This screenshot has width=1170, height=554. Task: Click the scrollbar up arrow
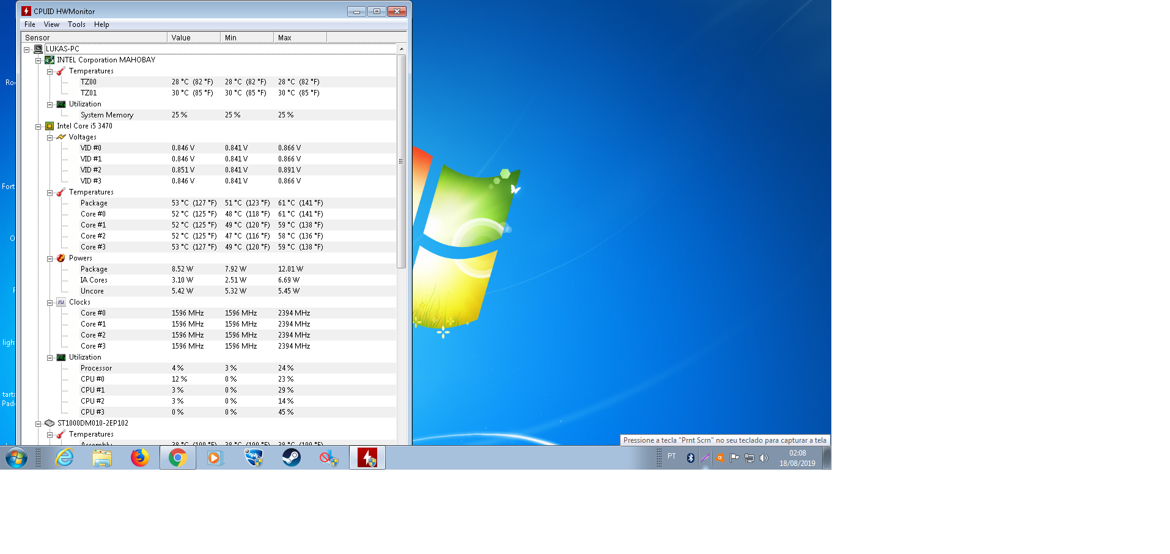tap(401, 49)
